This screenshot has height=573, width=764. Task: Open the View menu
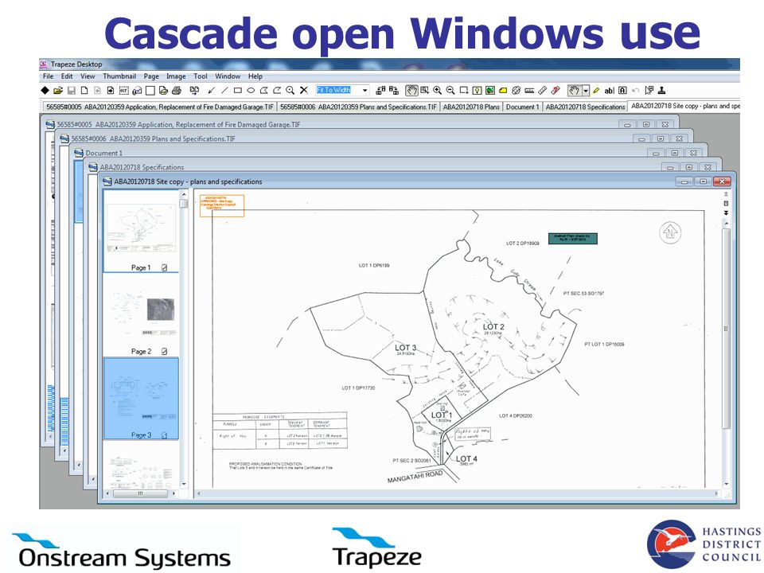point(88,76)
